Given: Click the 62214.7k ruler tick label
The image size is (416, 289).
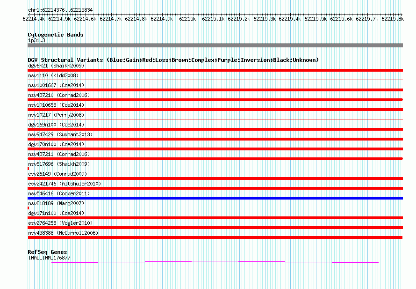Looking at the screenshot, I should coord(111,19).
